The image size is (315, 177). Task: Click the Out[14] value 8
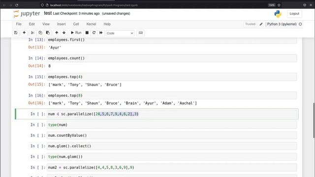coord(49,66)
